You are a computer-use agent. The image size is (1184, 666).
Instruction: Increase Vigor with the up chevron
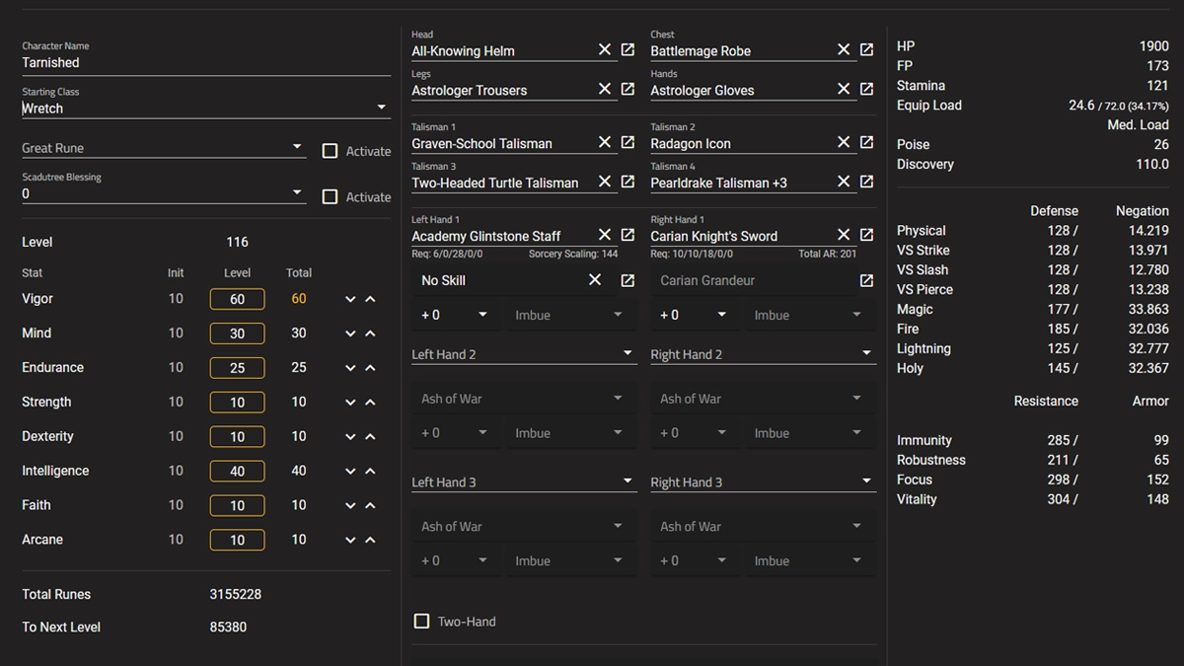pos(369,298)
